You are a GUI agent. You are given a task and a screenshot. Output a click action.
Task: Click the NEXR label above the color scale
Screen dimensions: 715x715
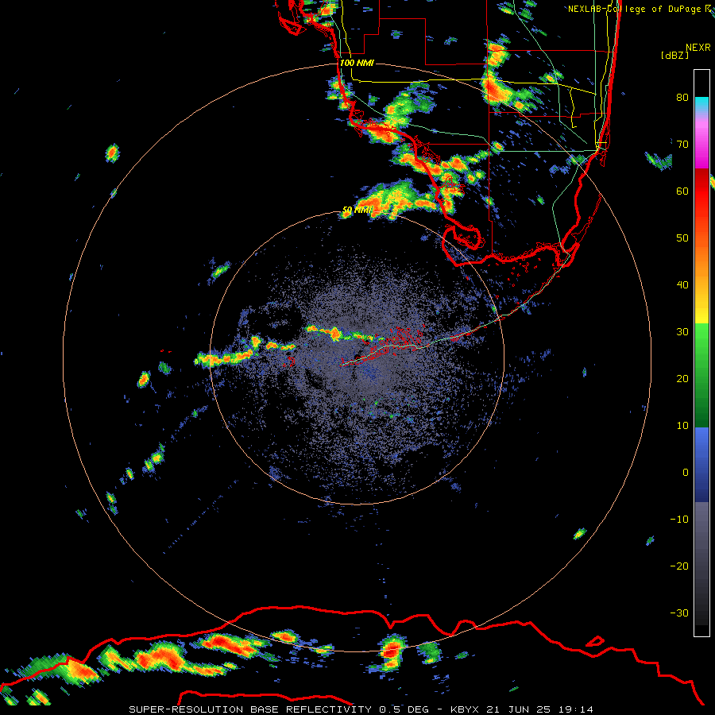pyautogui.click(x=698, y=48)
